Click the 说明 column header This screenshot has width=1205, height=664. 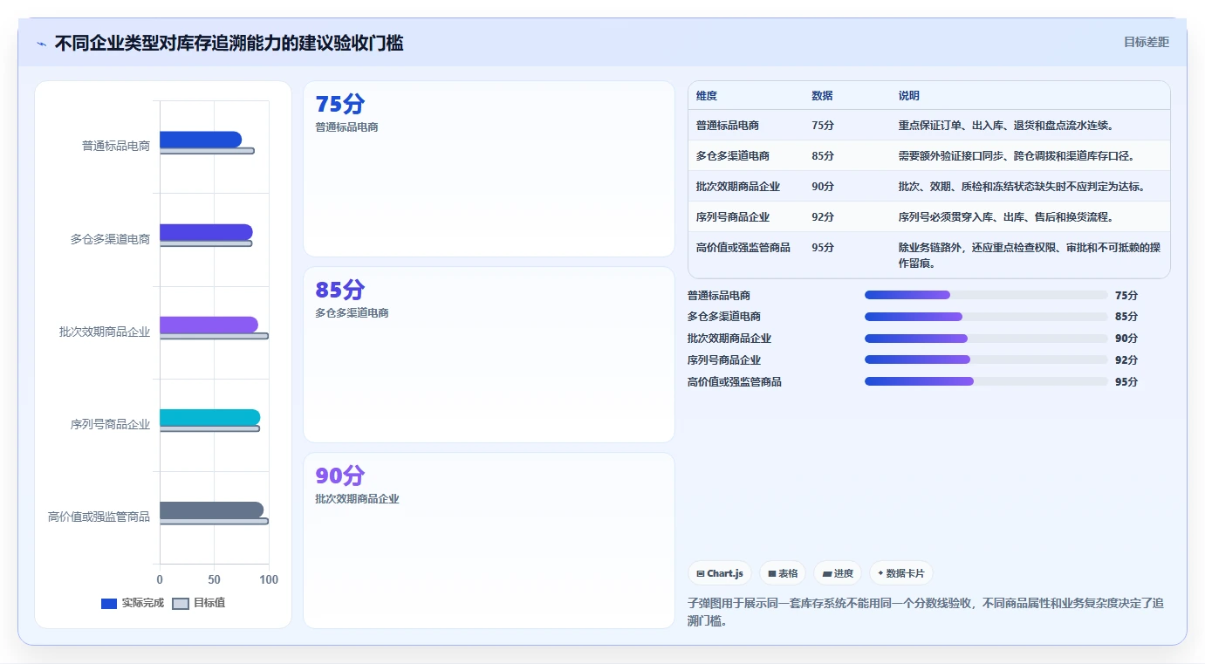point(909,96)
